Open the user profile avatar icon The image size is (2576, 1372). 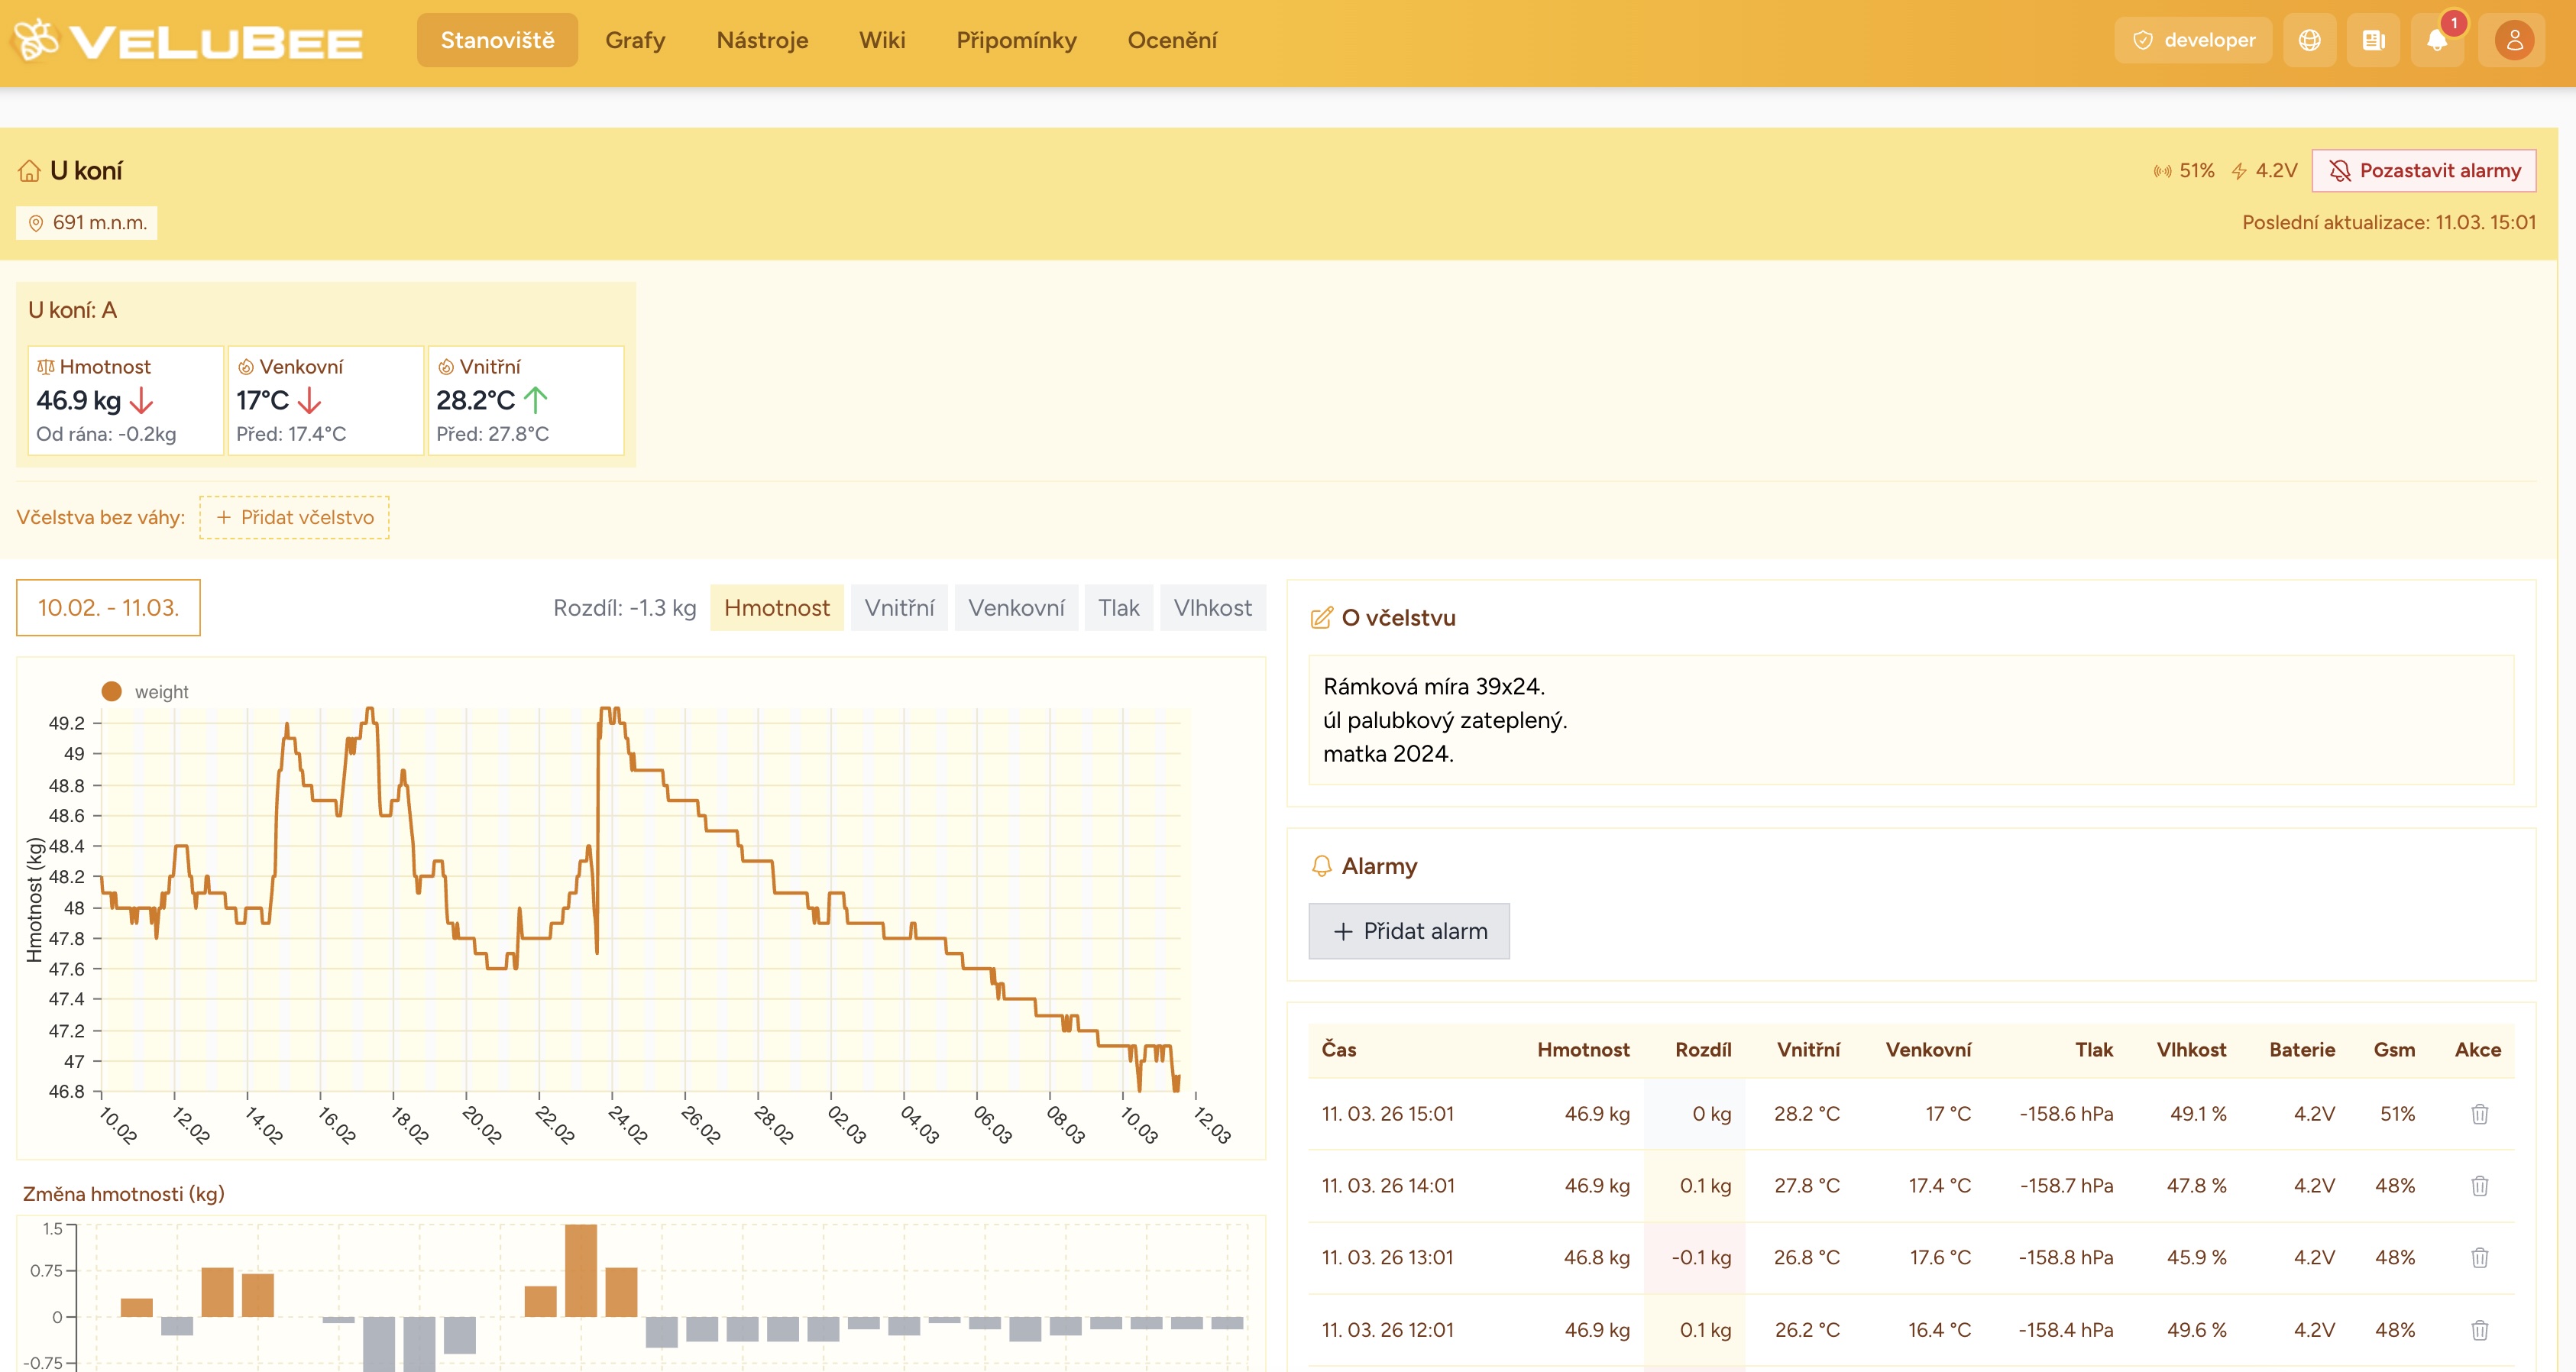tap(2513, 41)
